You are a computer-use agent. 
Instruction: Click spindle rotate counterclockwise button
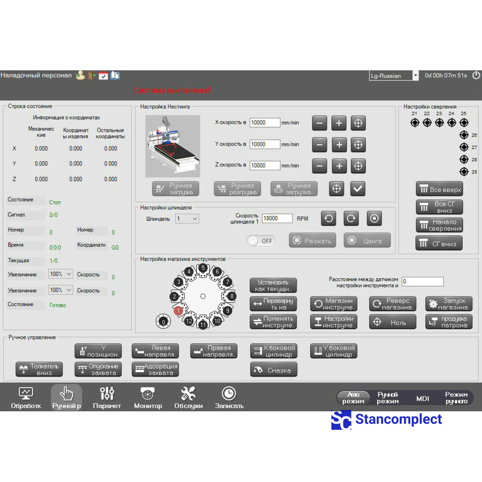(x=329, y=219)
